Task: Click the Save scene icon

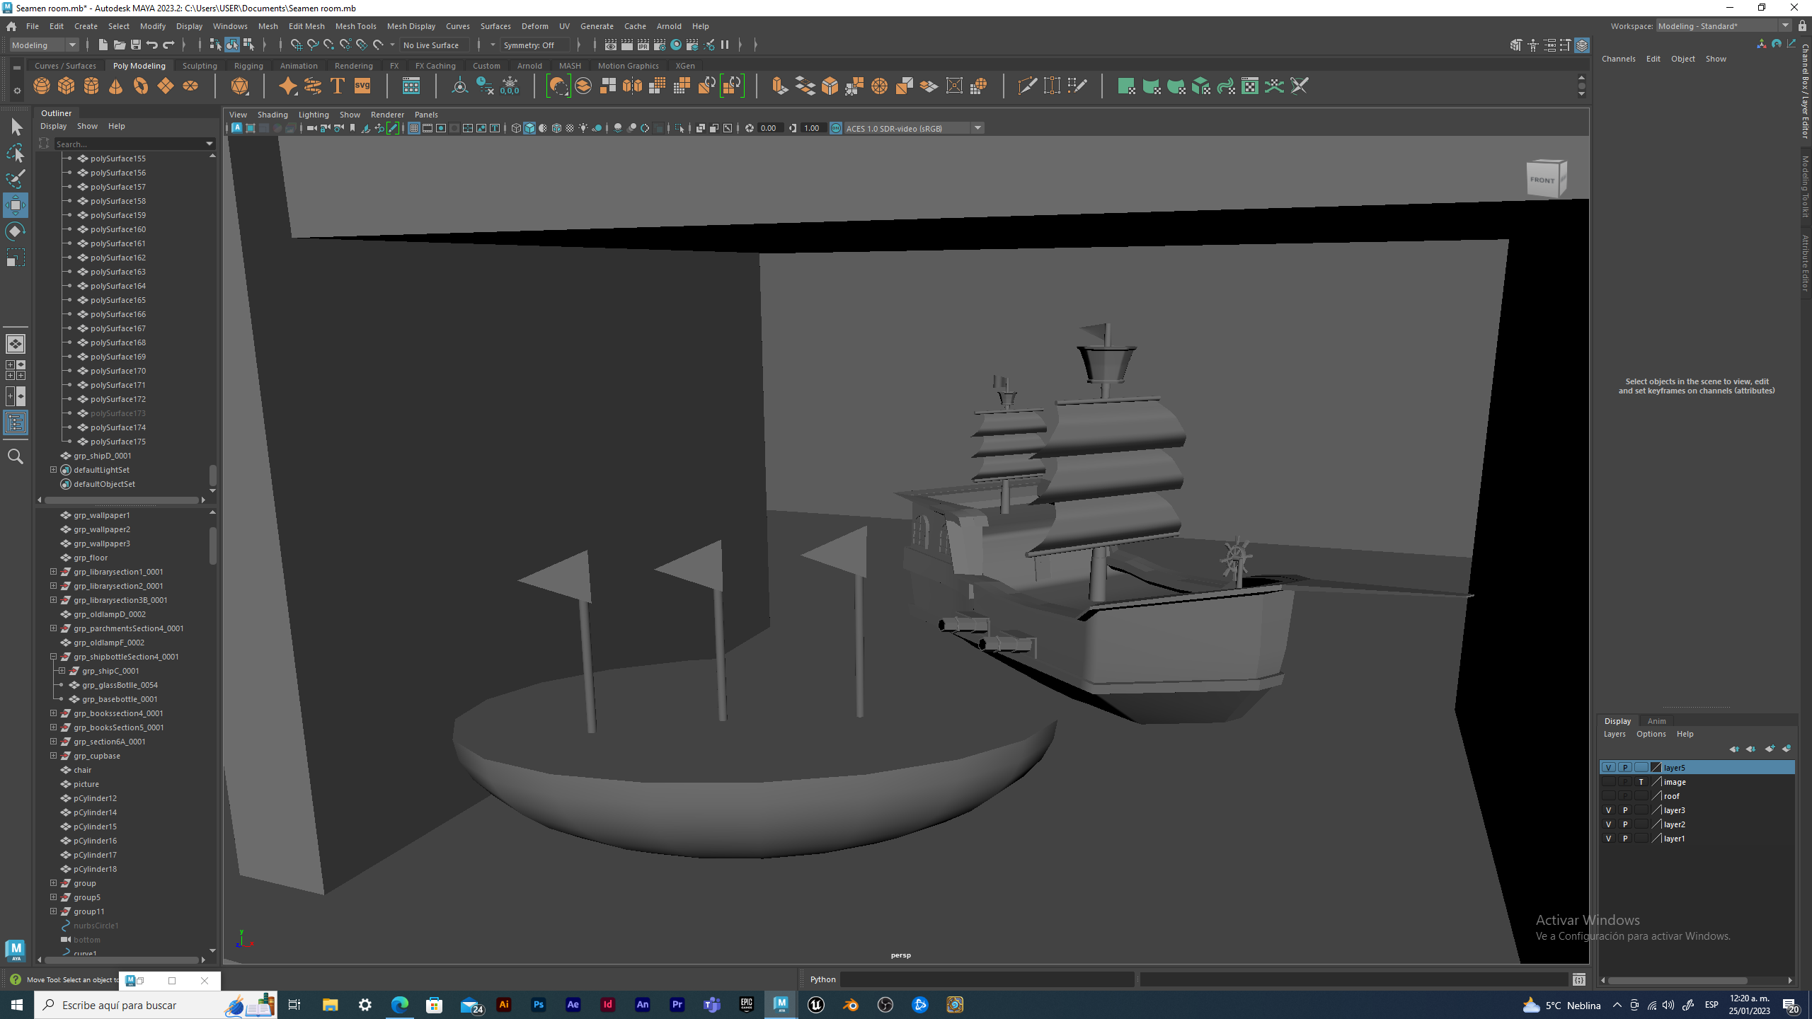Action: [x=135, y=45]
